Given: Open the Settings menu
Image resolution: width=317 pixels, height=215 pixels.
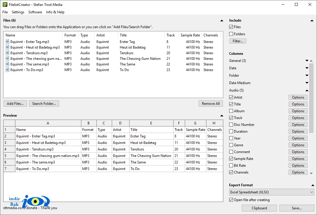Looking at the screenshot, I should pyautogui.click(x=18, y=12).
